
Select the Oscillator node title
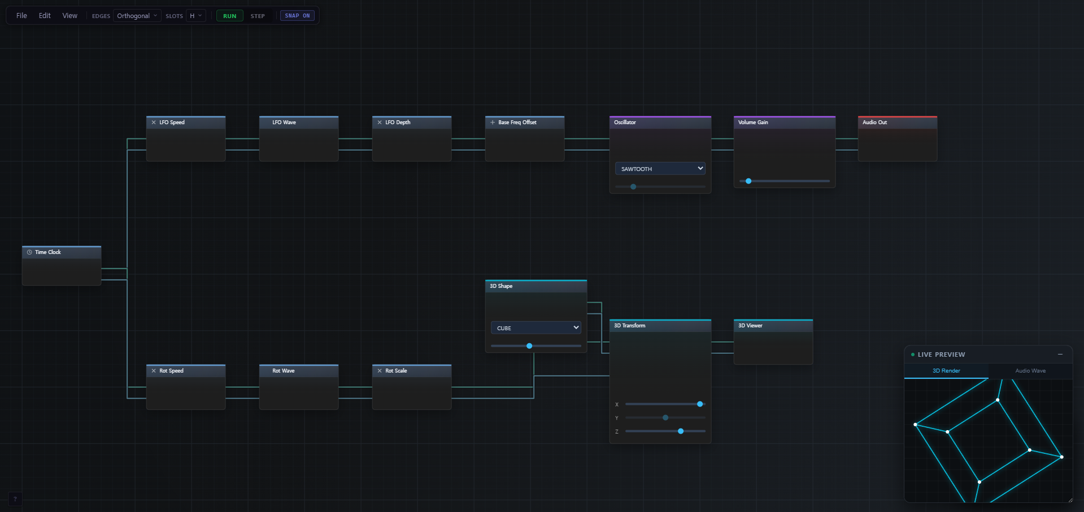click(625, 122)
